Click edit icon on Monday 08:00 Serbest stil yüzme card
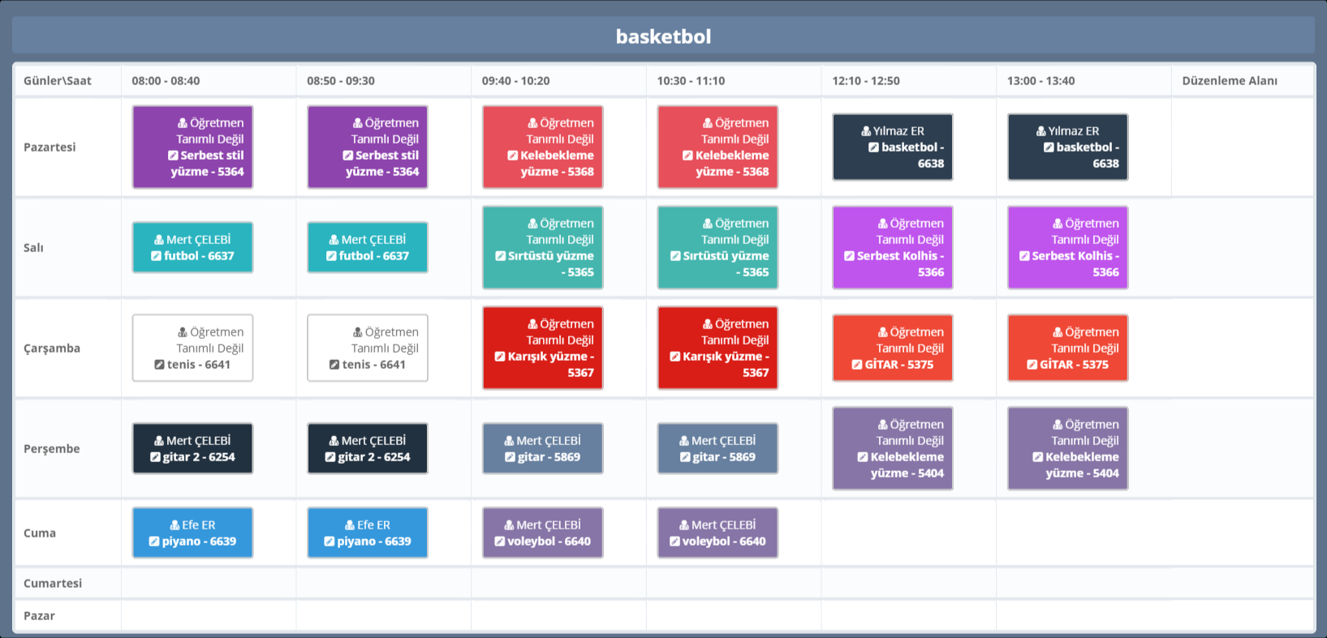This screenshot has width=1327, height=638. coord(173,156)
